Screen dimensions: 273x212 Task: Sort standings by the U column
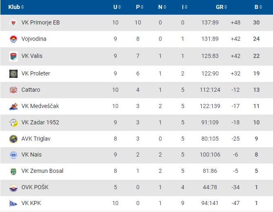click(117, 7)
